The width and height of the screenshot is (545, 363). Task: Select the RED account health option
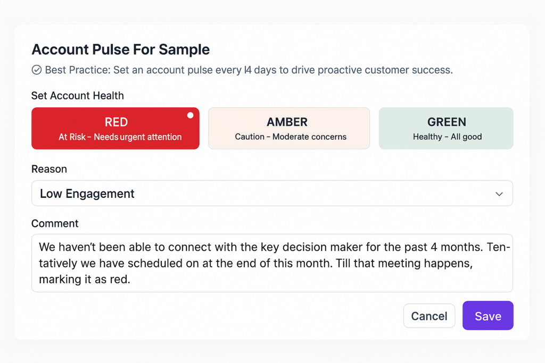point(115,129)
